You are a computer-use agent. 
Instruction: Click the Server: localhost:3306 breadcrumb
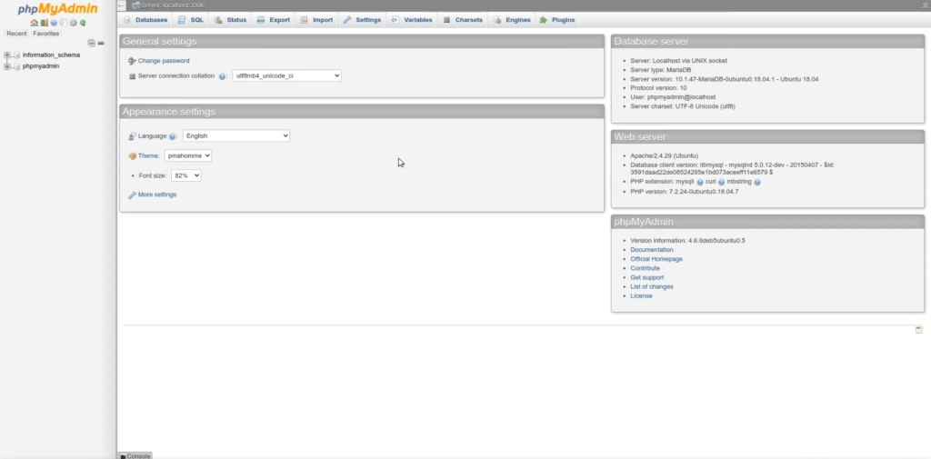click(170, 5)
